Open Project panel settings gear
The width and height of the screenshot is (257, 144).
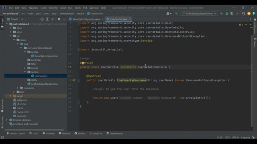pos(59,19)
